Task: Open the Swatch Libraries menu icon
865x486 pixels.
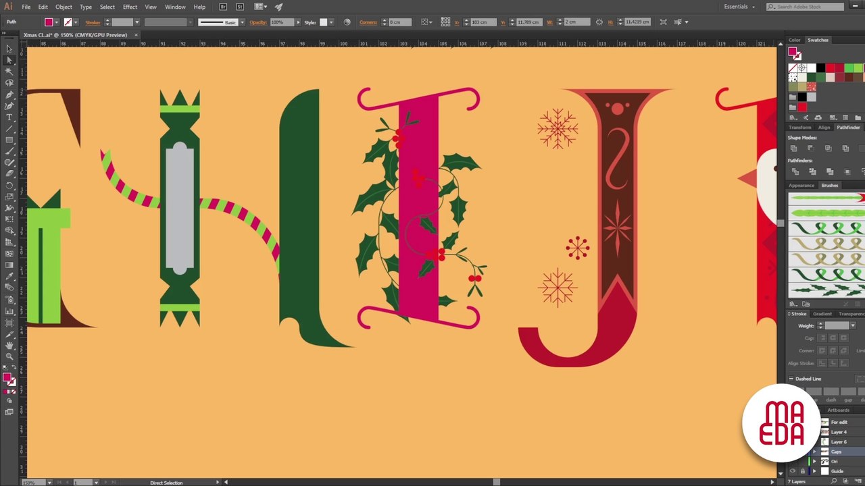Action: click(x=793, y=117)
